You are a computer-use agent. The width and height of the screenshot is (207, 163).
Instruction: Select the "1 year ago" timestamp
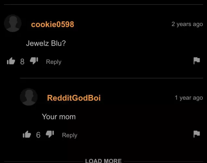point(189,98)
